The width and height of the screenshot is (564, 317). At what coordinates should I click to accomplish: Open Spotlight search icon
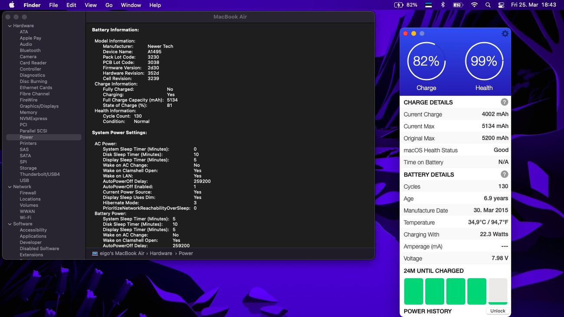pos(488,5)
